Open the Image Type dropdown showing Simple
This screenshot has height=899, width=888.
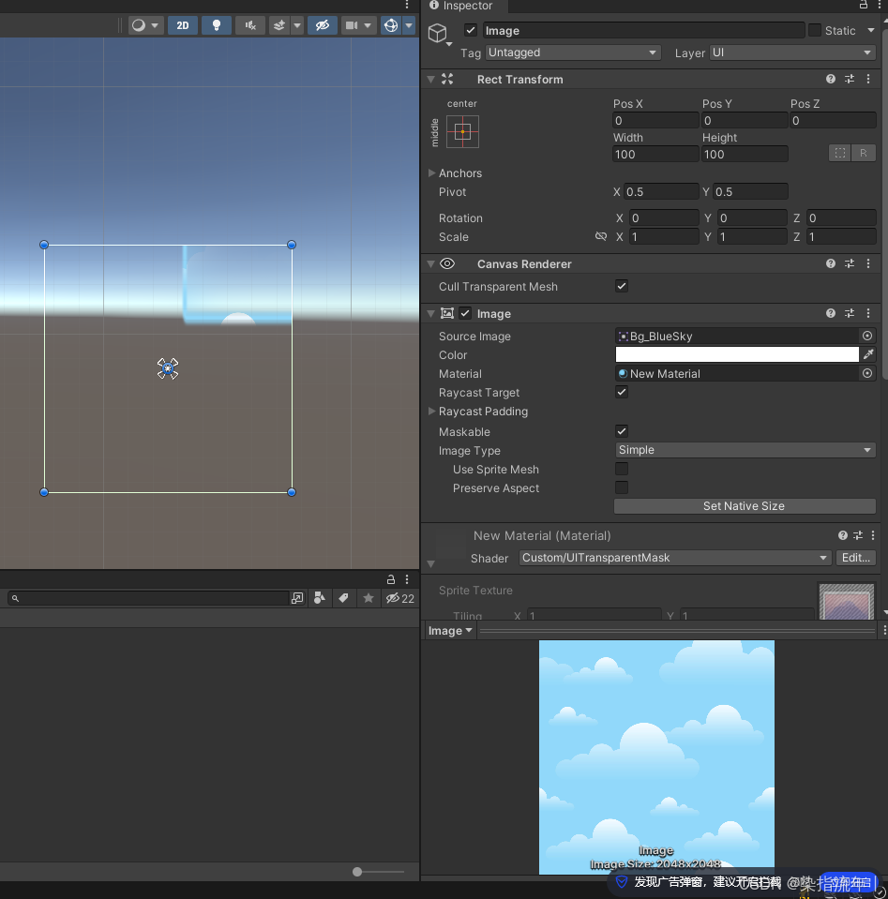[745, 450]
